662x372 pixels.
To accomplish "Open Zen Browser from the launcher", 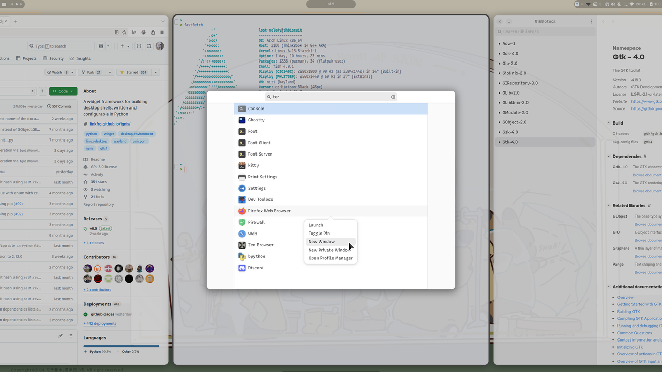I will (x=260, y=245).
